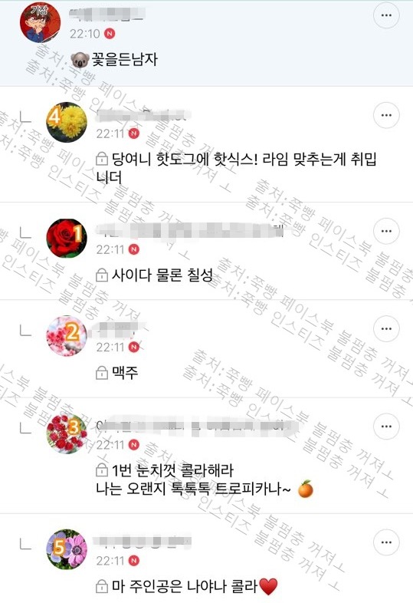Open more options on 사이다 물론 칠성 reply
The height and width of the screenshot is (603, 413).
386,231
